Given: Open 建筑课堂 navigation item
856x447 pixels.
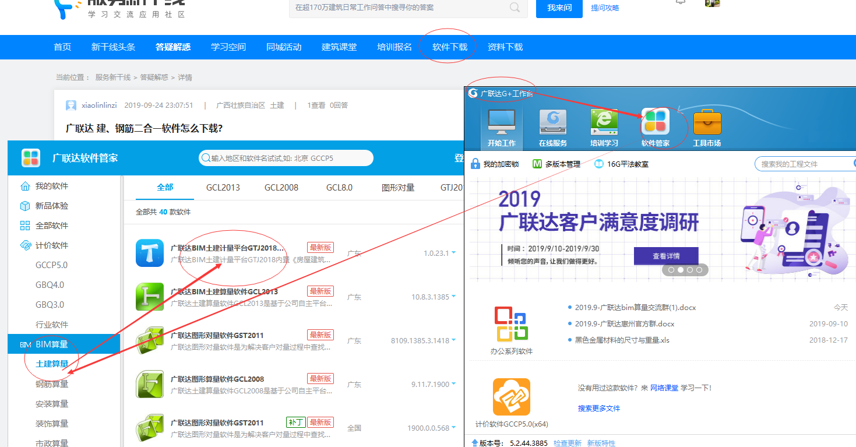Looking at the screenshot, I should 339,47.
